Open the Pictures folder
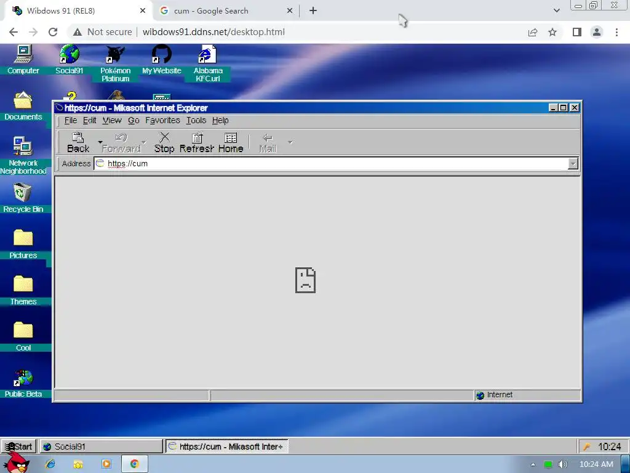The height and width of the screenshot is (473, 630). [23, 244]
